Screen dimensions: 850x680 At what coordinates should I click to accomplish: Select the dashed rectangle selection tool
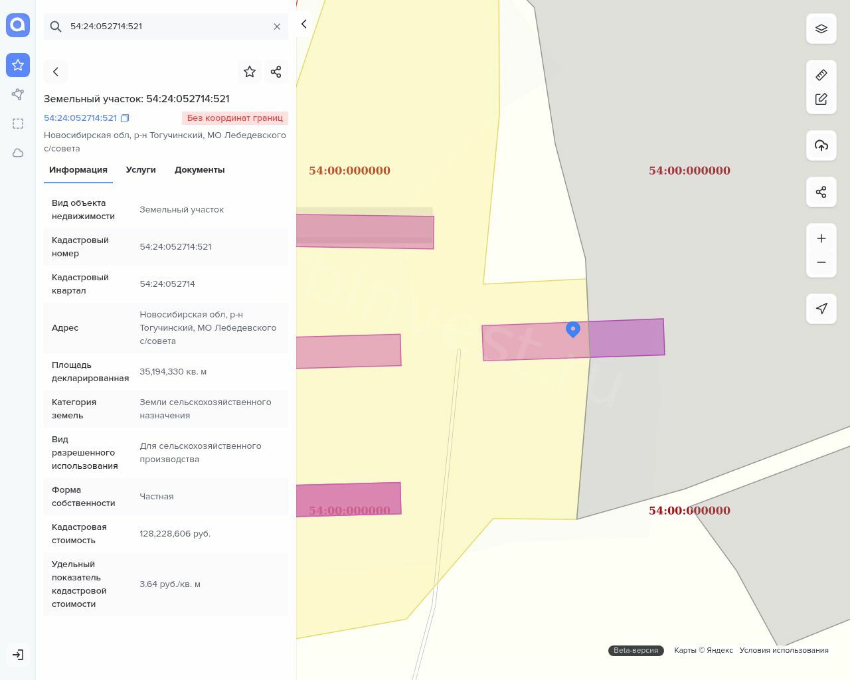click(18, 124)
